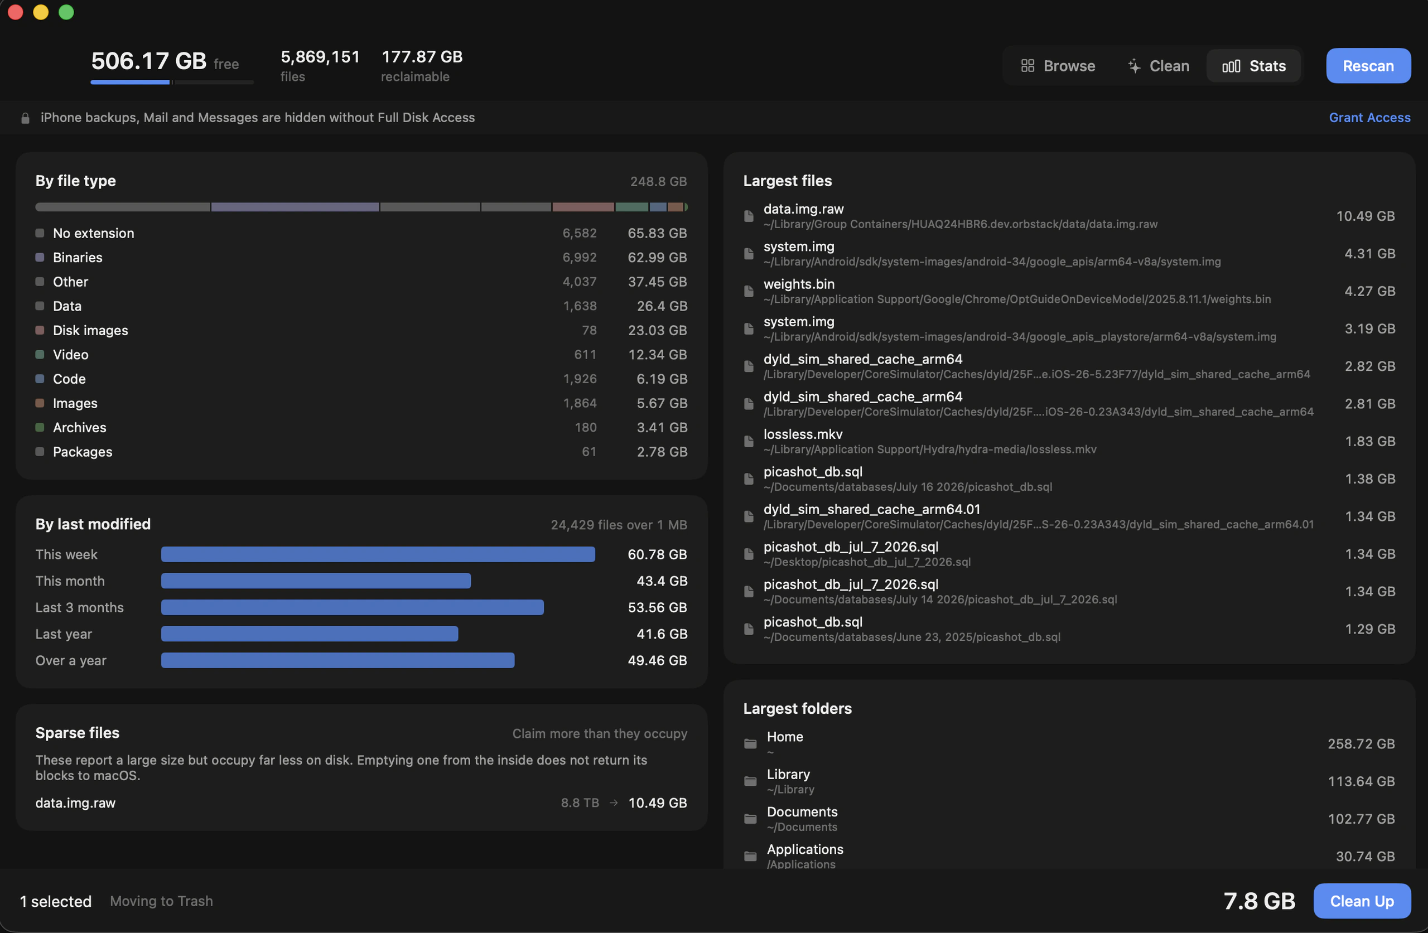
Task: Click the lock icon beside Full Disk Access notice
Action: (x=25, y=118)
